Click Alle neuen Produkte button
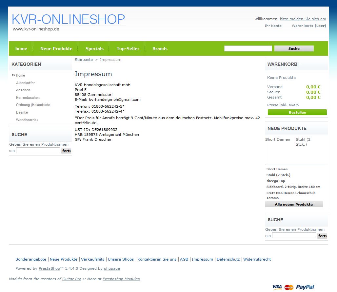The image size is (337, 292). pyautogui.click(x=294, y=204)
